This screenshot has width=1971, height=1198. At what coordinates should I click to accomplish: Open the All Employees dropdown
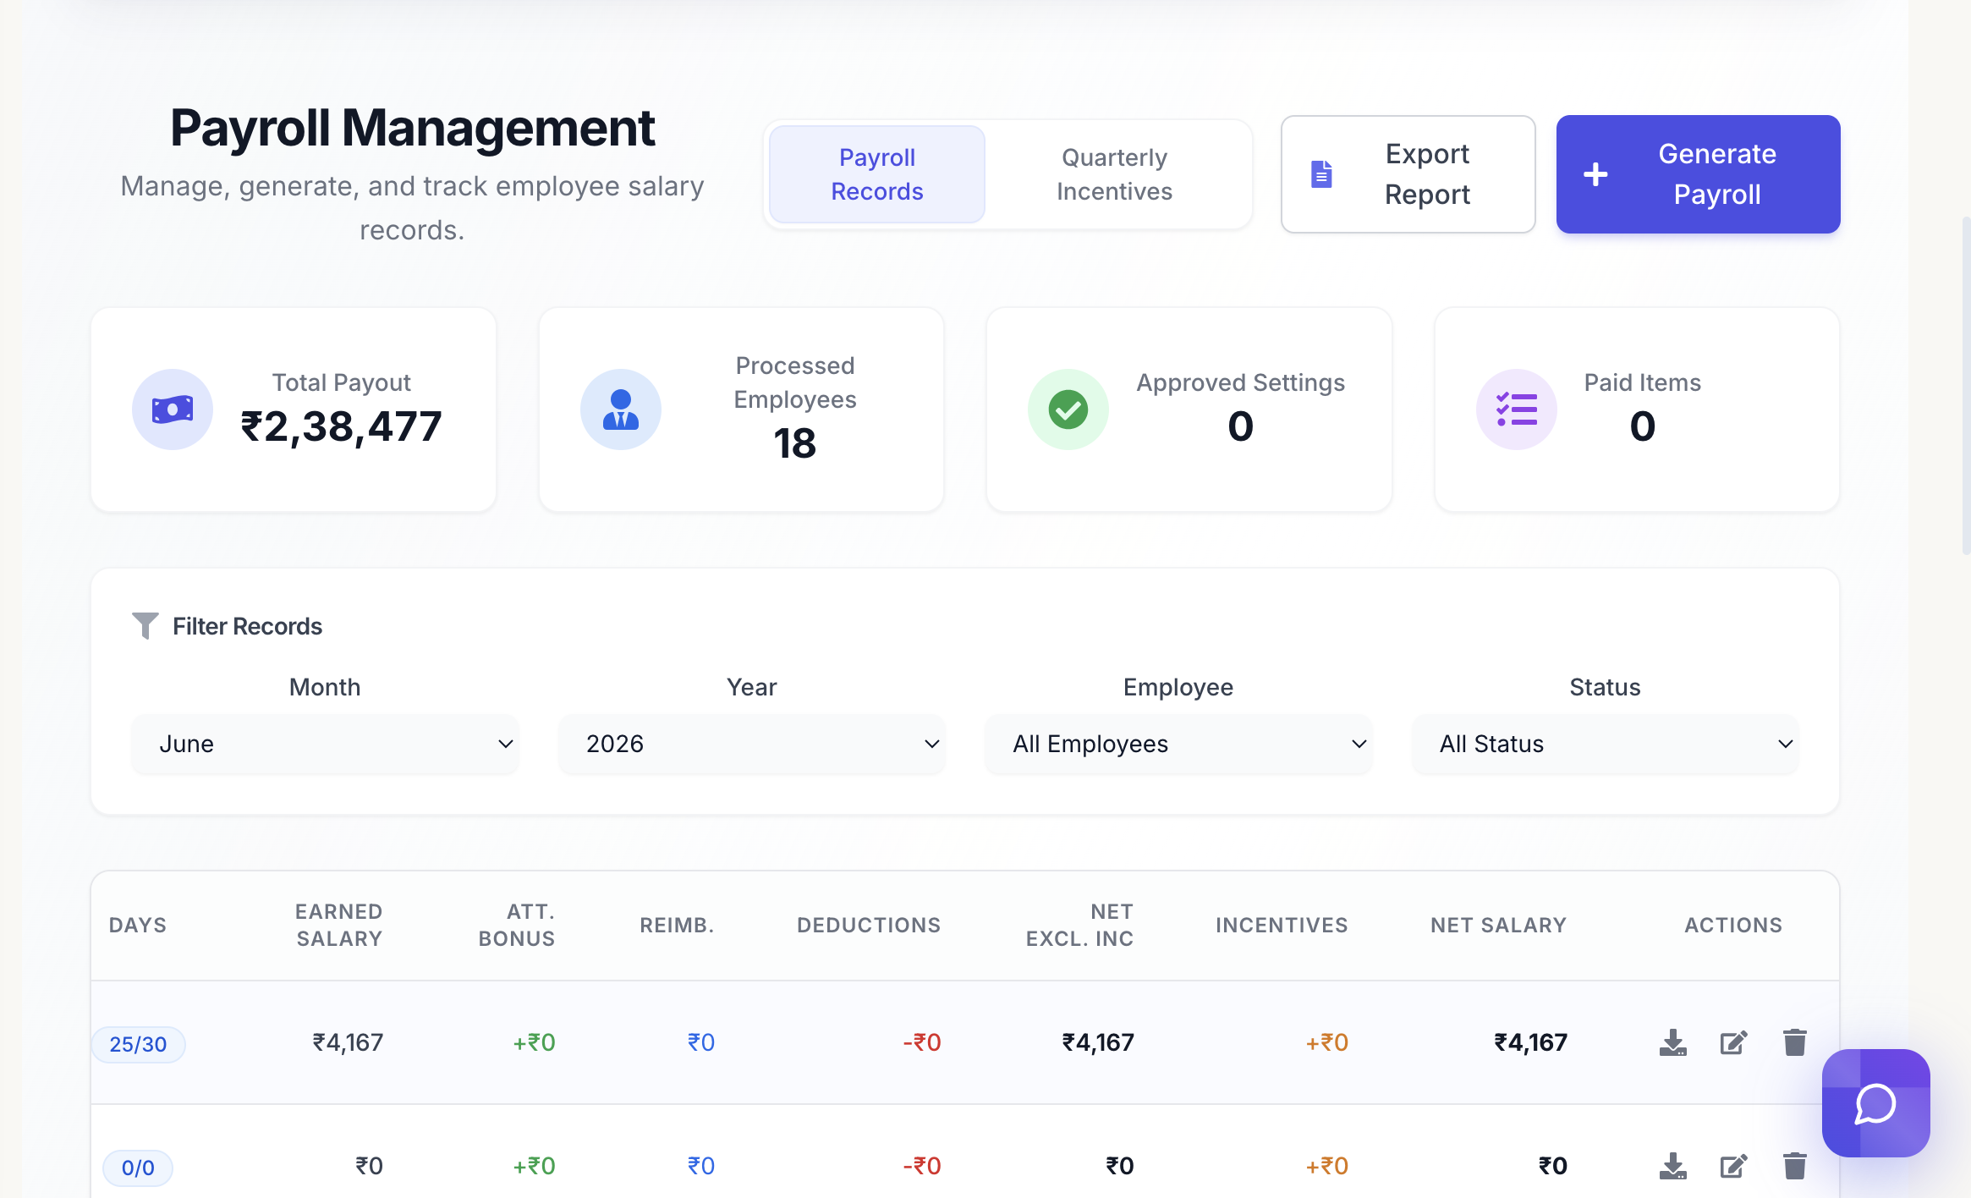point(1178,745)
